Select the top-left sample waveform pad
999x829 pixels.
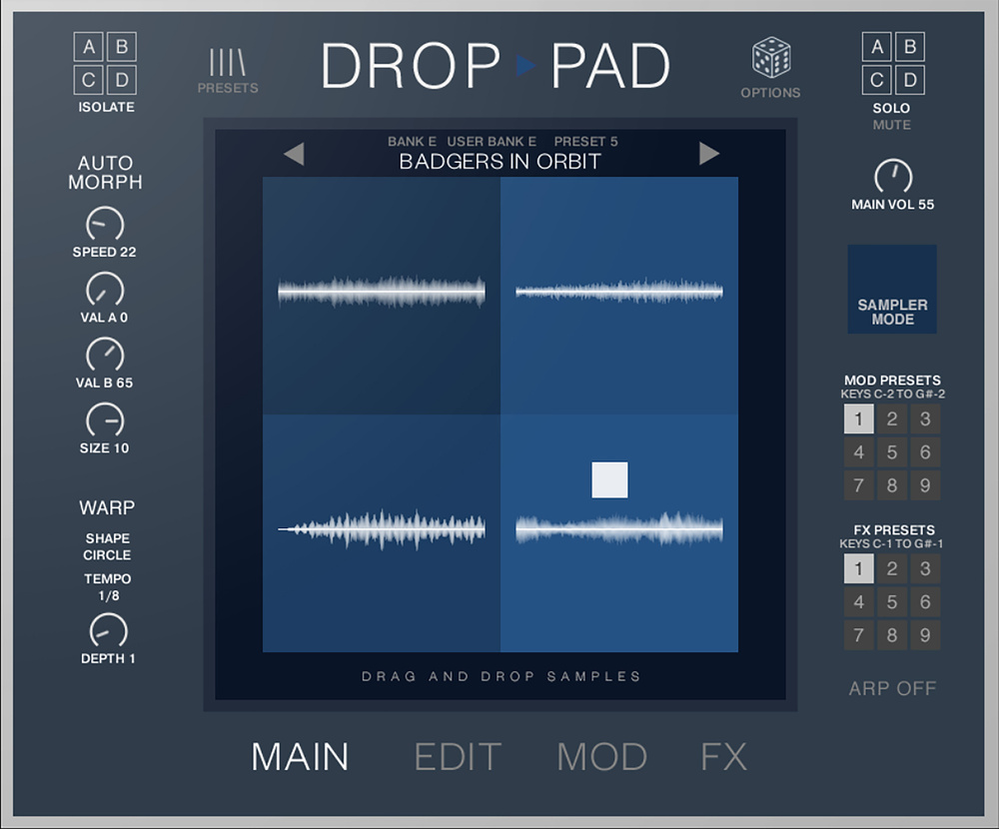point(382,295)
